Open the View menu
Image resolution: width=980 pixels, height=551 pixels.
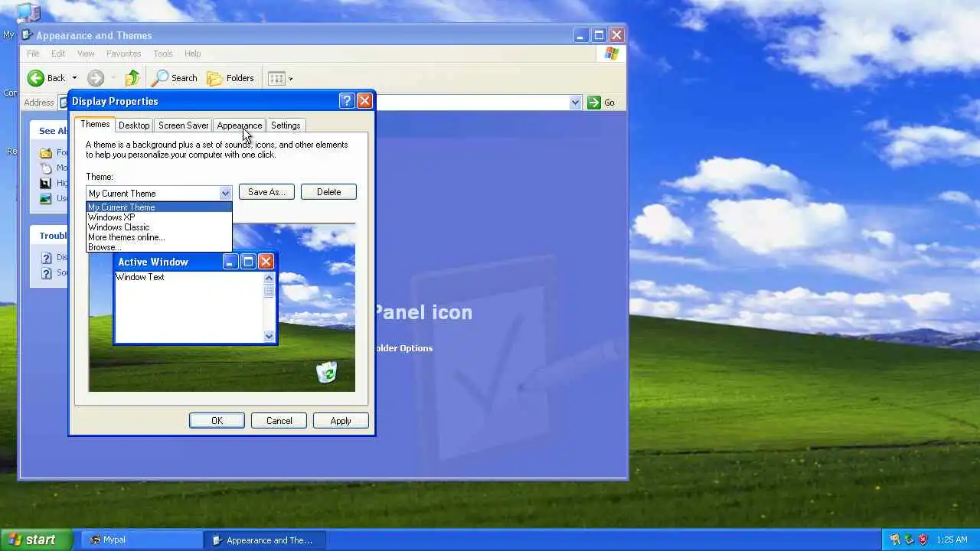tap(86, 54)
